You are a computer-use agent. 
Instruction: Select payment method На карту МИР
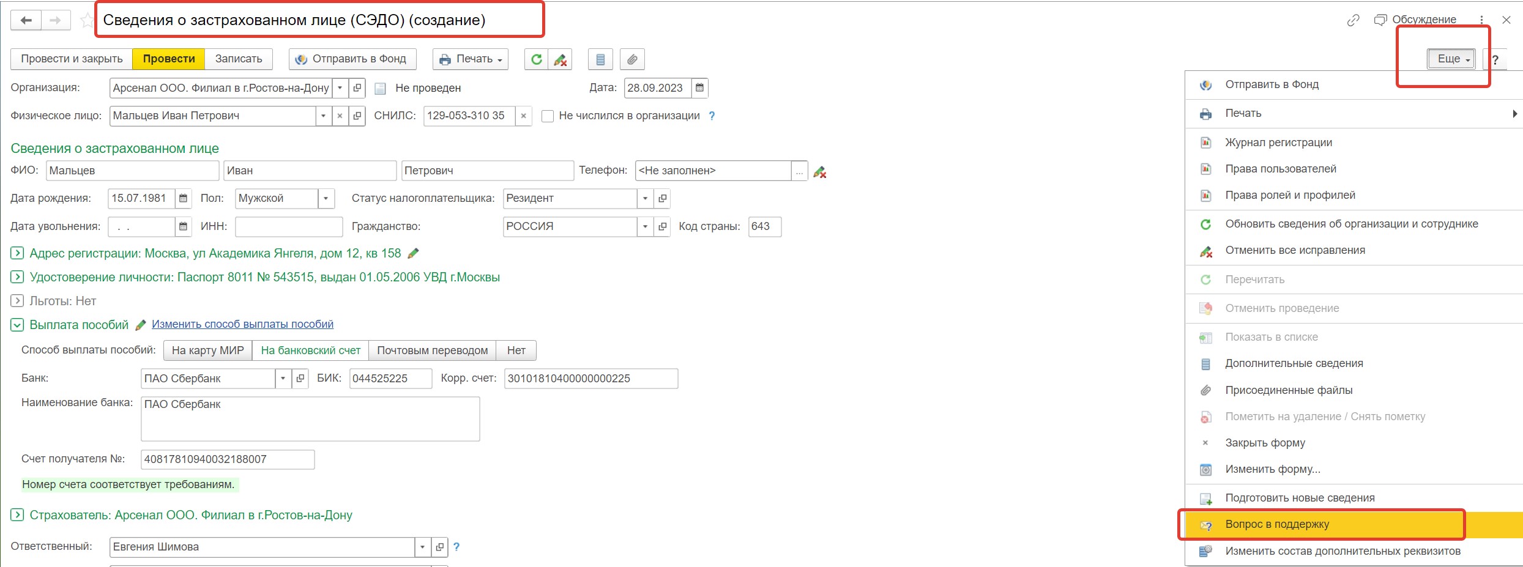tap(208, 350)
